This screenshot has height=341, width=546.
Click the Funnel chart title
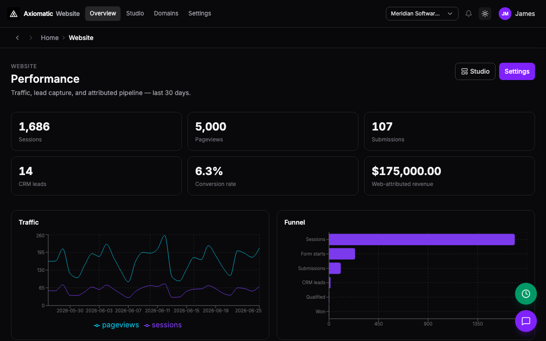point(295,222)
